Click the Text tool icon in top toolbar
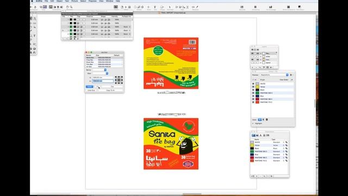This screenshot has width=348, height=196. 155,7
